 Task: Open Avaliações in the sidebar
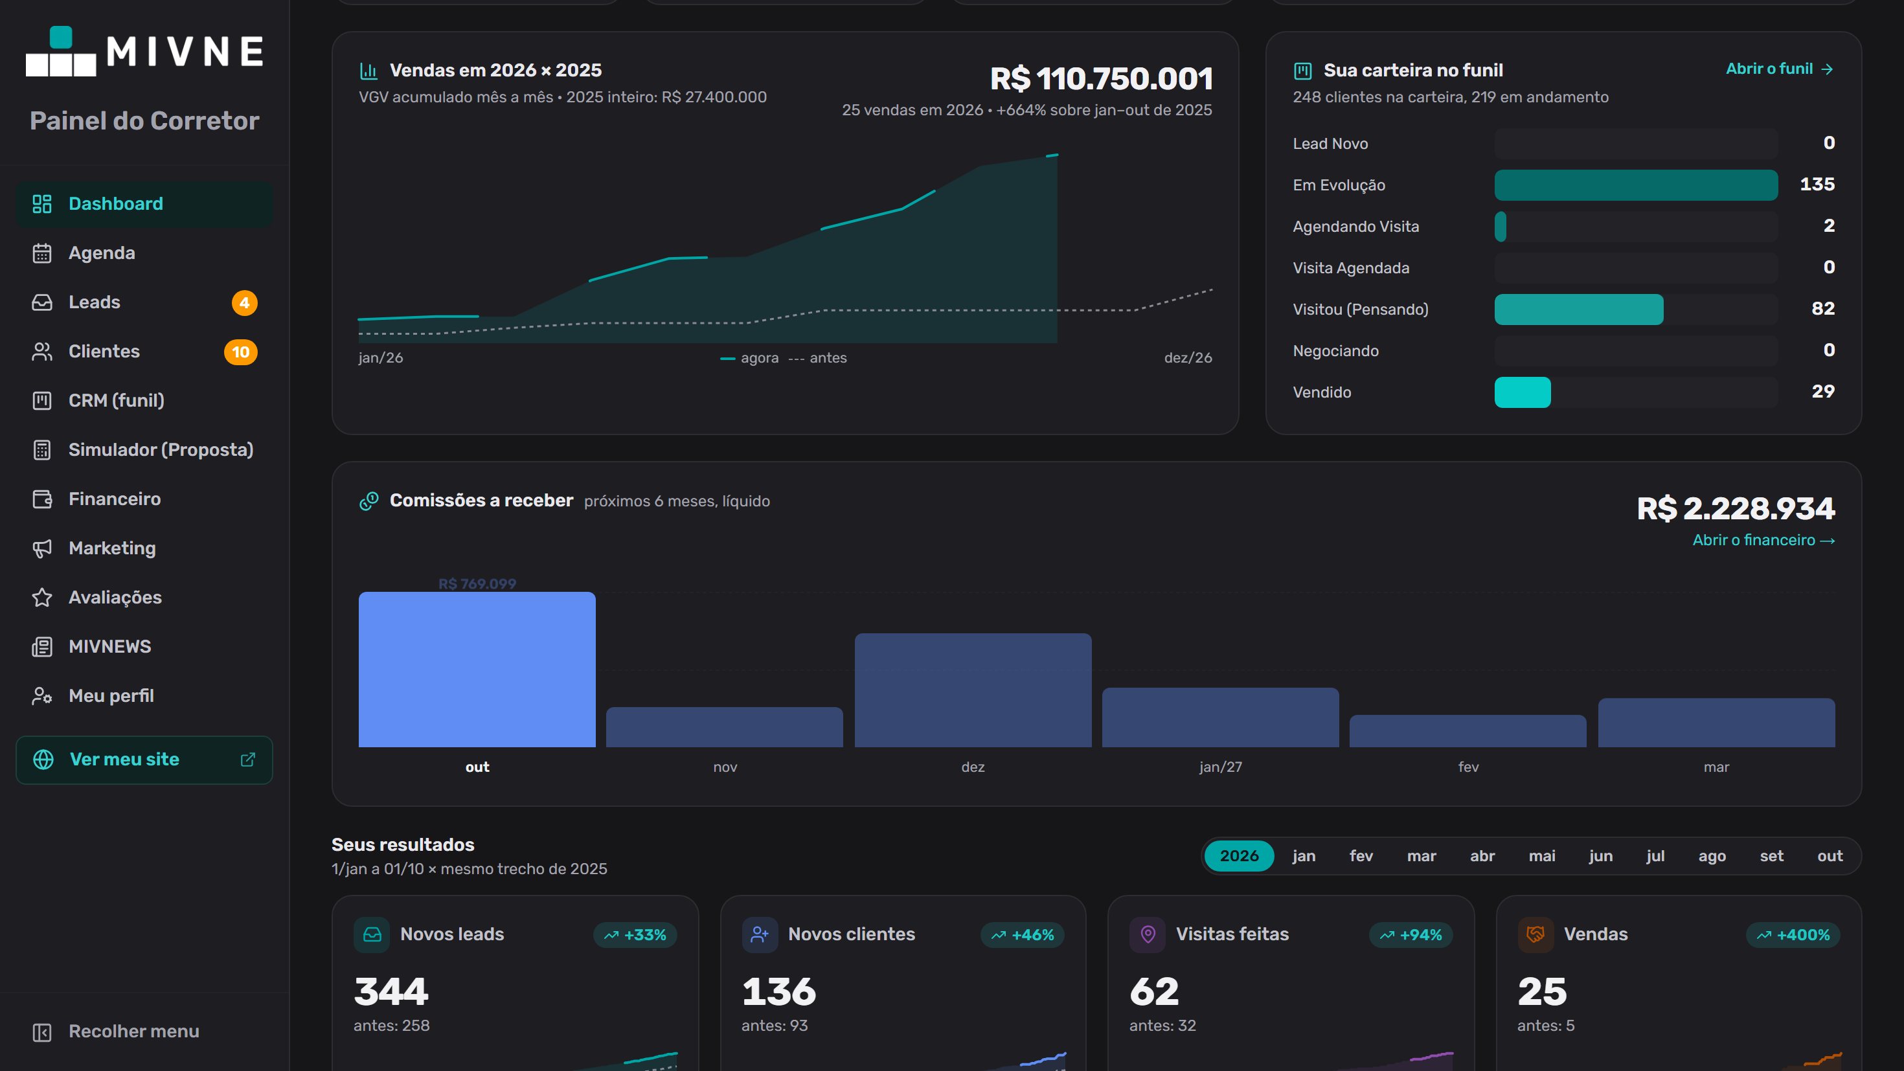click(x=144, y=598)
